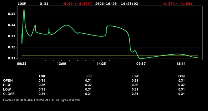Click the EOH HIGH value 0.32
Viewport: 208px width, 111px height.
[42, 85]
